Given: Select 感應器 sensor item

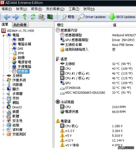Looking at the screenshot, I should pyautogui.click(x=23, y=71).
